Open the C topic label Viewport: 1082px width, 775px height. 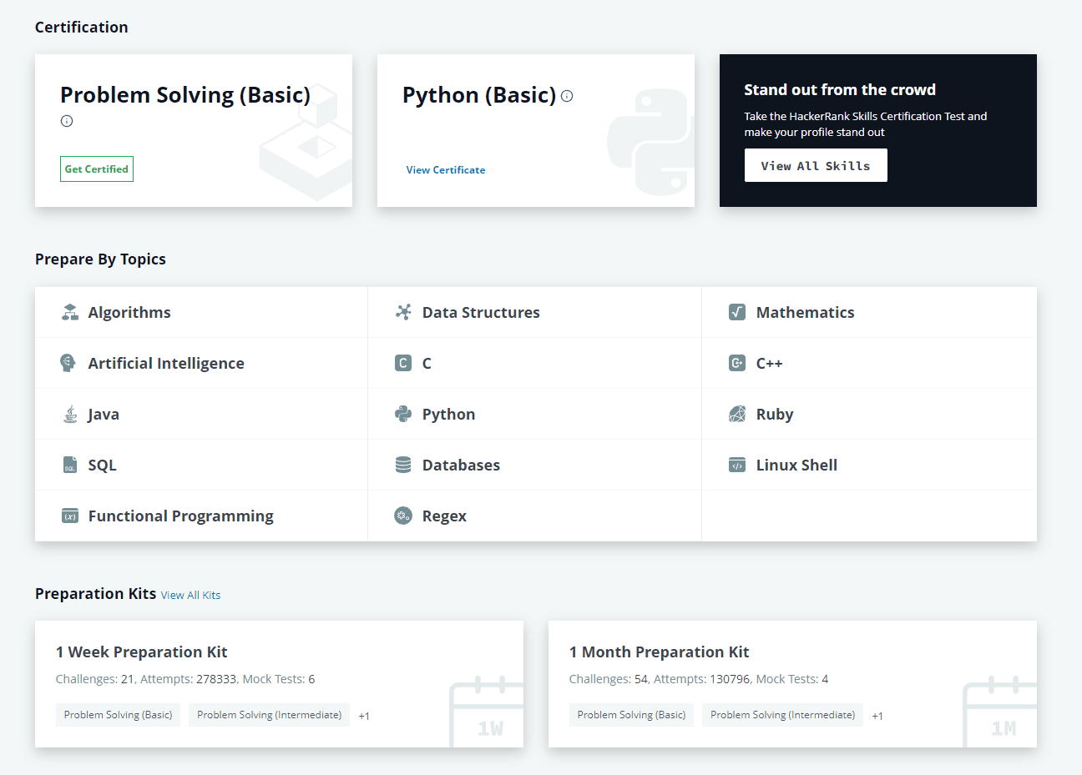point(427,363)
